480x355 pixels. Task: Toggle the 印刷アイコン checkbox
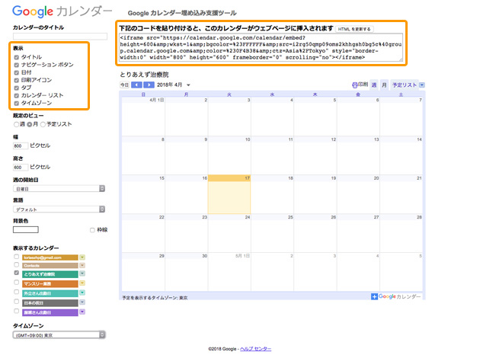coord(17,80)
